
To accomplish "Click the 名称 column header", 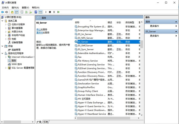I will click(77, 22).
